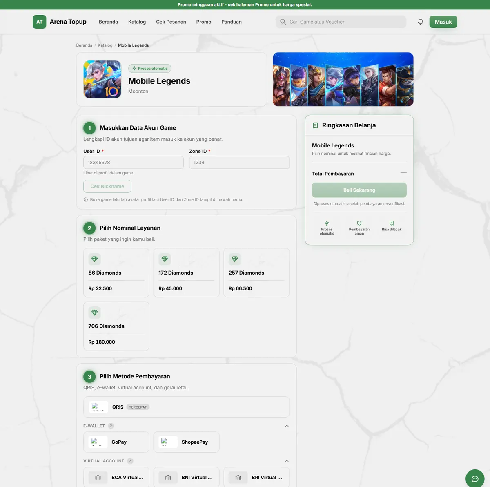The height and width of the screenshot is (487, 490).
Task: Click the Proses otomatis badge under header
Action: [x=150, y=69]
